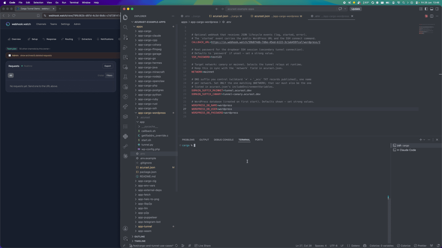The height and width of the screenshot is (248, 442).
Task: Select the All requests filter pill
Action: coord(11,76)
